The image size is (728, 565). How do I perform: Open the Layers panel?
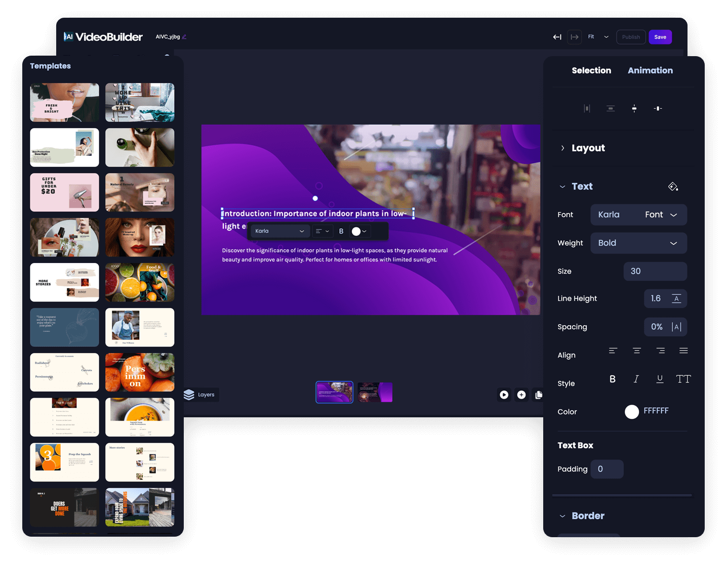pos(201,395)
